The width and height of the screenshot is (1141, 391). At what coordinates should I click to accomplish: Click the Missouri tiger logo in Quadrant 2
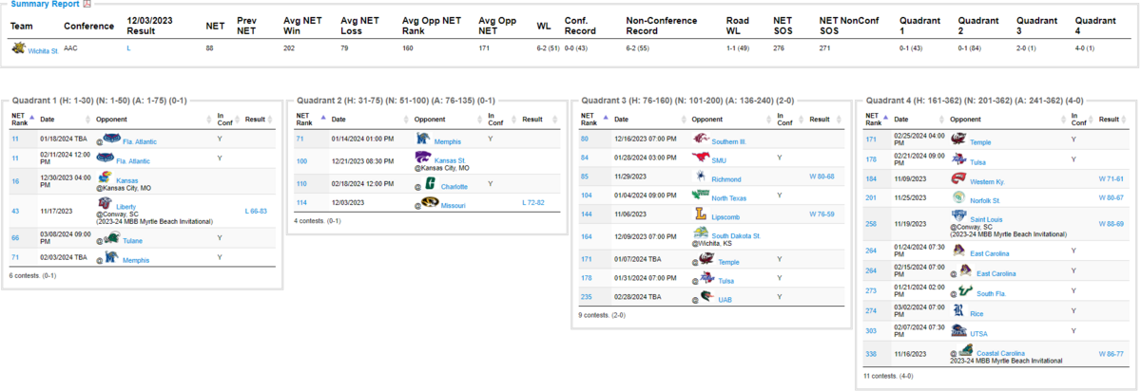[x=430, y=202]
